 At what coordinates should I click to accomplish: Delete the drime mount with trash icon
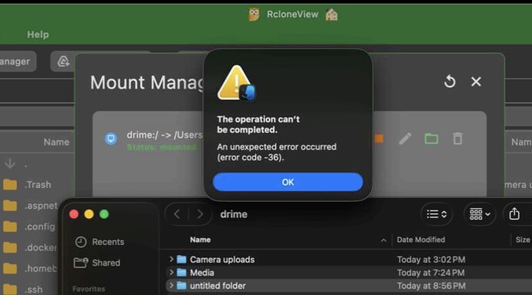click(x=458, y=139)
